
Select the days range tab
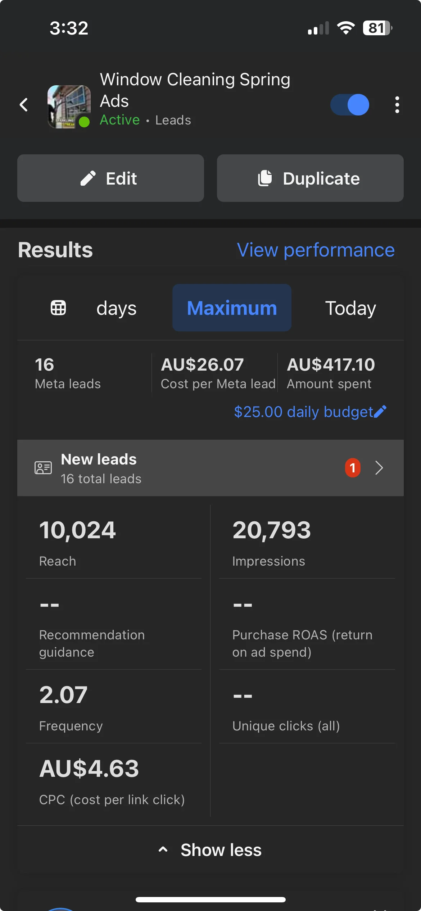(116, 308)
